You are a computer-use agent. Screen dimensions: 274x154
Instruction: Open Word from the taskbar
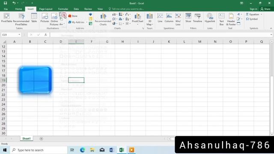(x=112, y=150)
